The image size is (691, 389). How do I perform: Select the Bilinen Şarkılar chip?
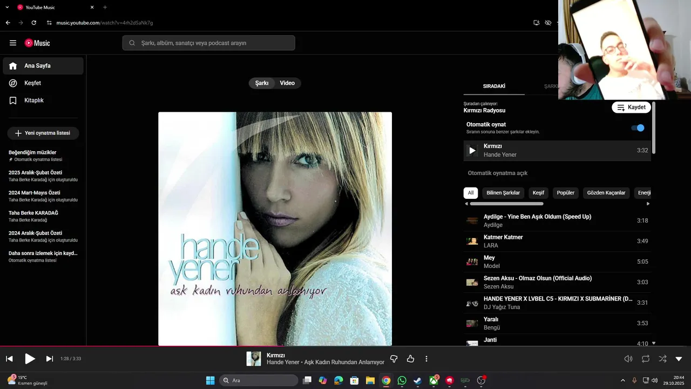(x=503, y=193)
